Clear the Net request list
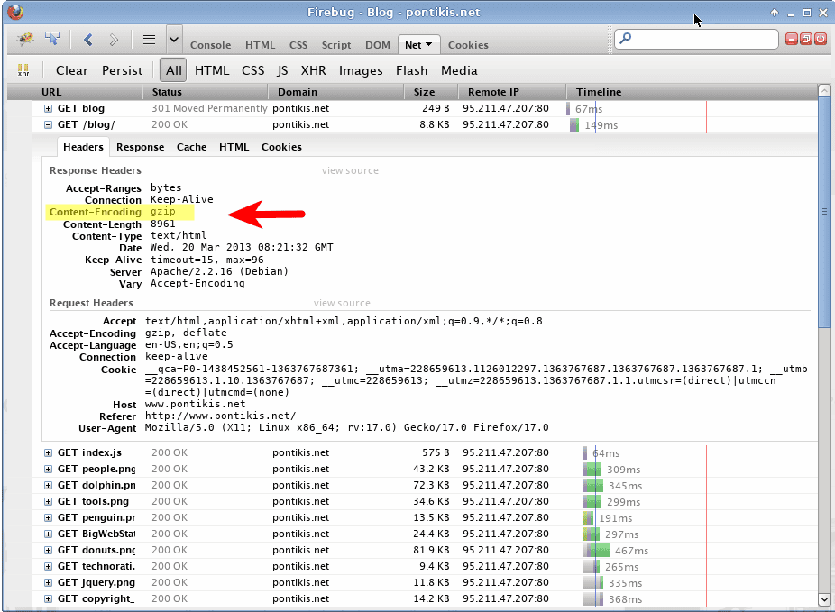835x612 pixels. 72,70
